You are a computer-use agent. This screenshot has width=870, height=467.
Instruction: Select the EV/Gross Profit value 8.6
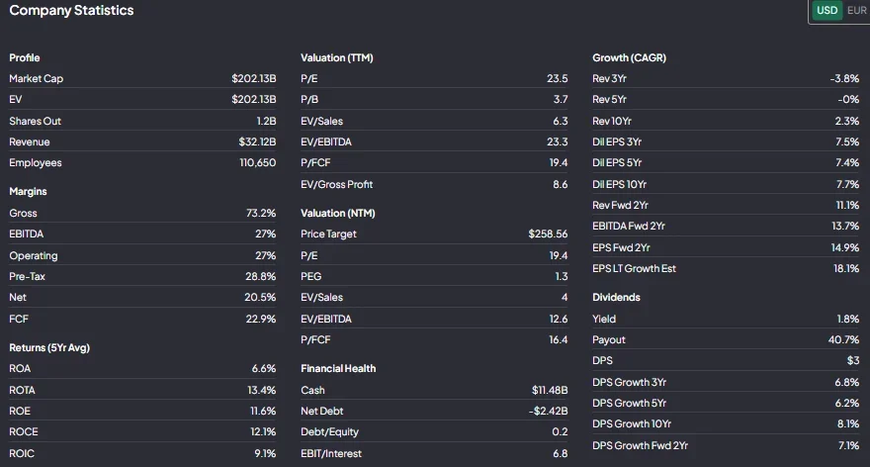(559, 185)
